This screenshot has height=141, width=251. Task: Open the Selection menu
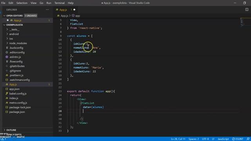tap(22, 3)
